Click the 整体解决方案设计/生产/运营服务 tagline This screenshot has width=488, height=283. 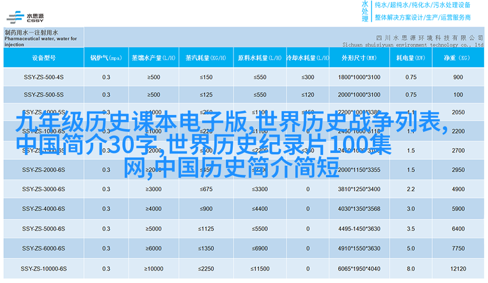coord(422,17)
